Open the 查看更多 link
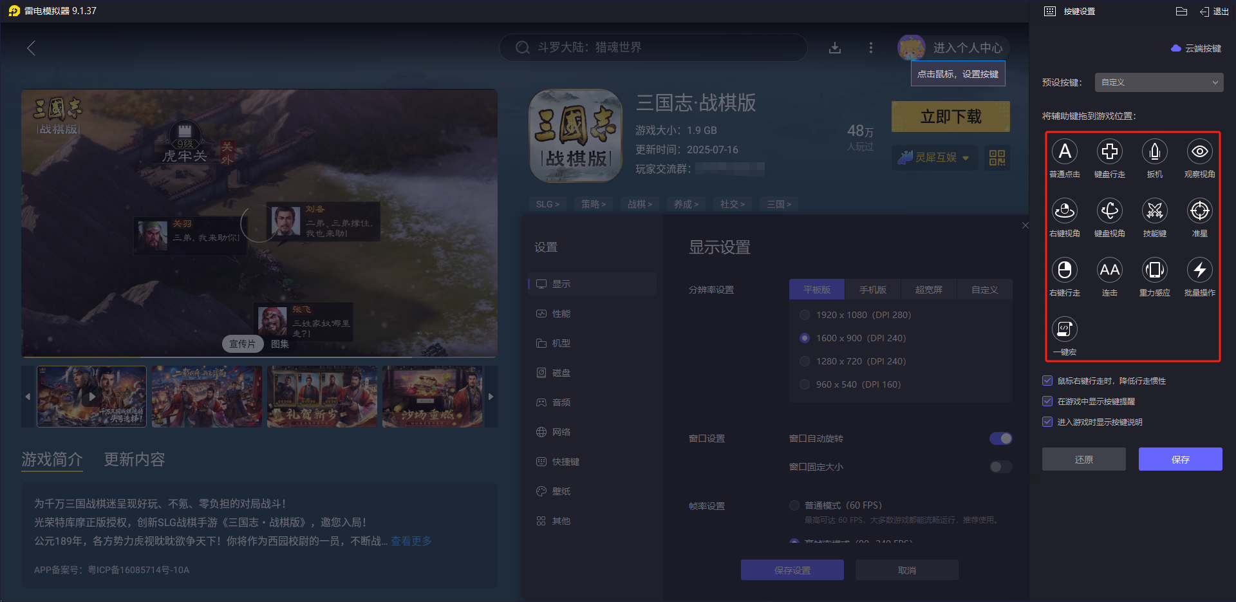1236x602 pixels. tap(411, 541)
